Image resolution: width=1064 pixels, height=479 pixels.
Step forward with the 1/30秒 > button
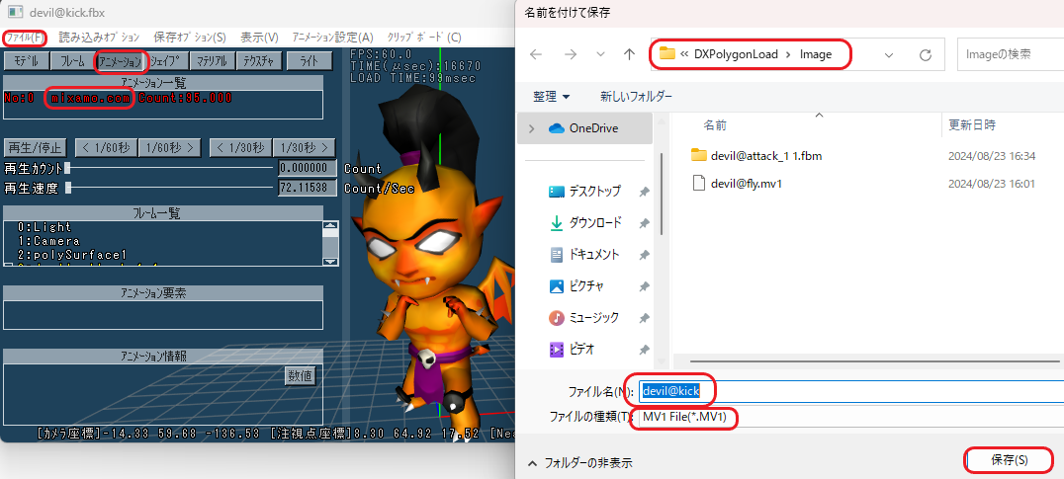tap(304, 147)
